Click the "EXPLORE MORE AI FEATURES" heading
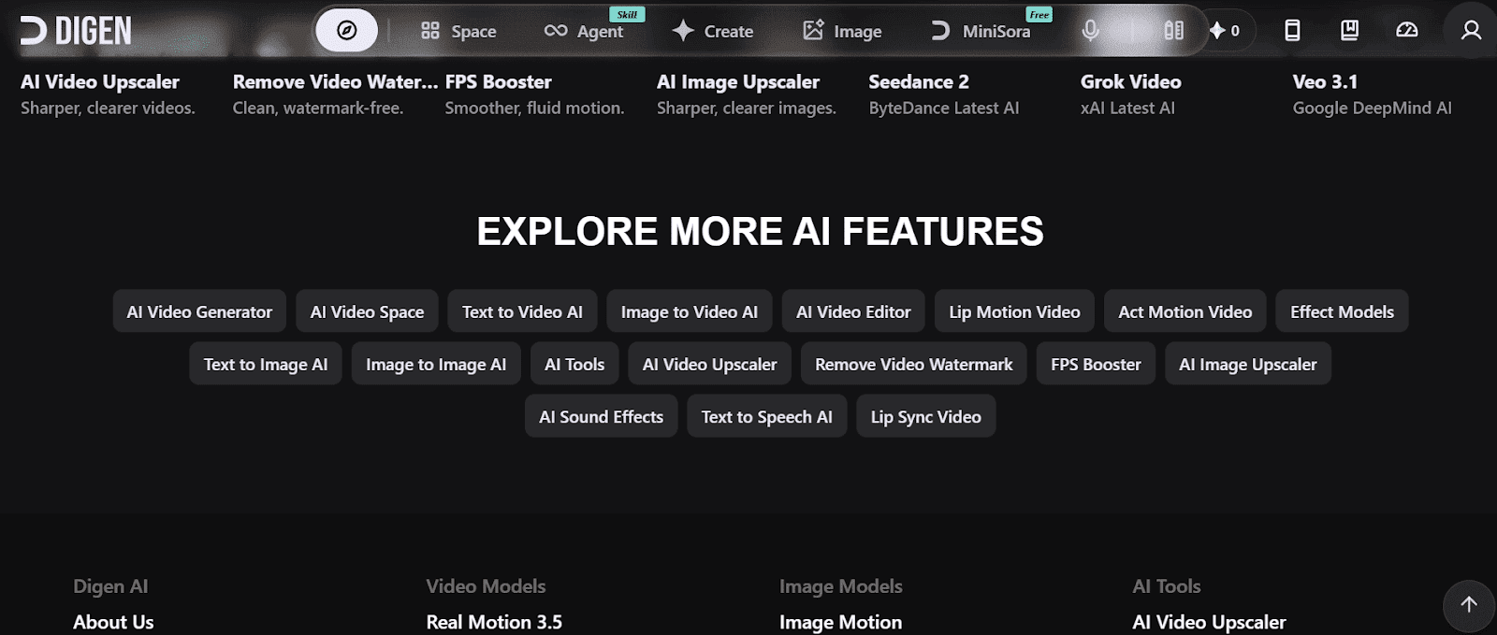Viewport: 1497px width, 635px height. (760, 231)
